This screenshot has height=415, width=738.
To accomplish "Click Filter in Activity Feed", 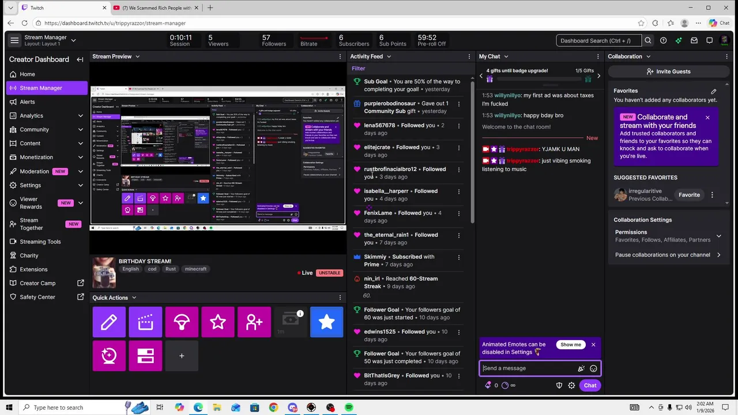I will click(x=359, y=69).
